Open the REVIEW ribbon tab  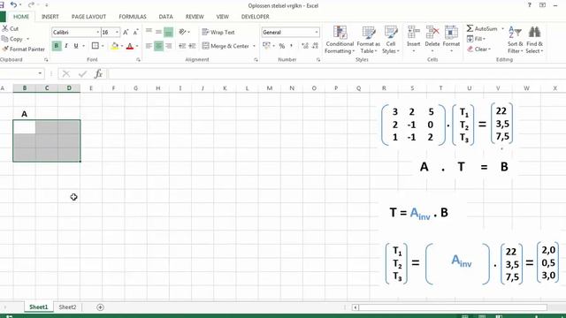click(x=195, y=17)
